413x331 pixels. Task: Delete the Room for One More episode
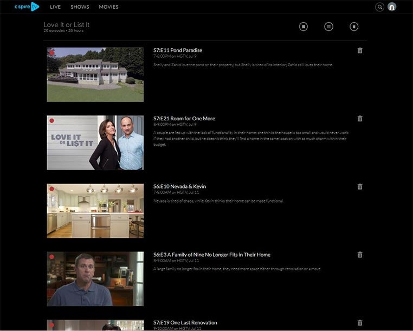(360, 119)
